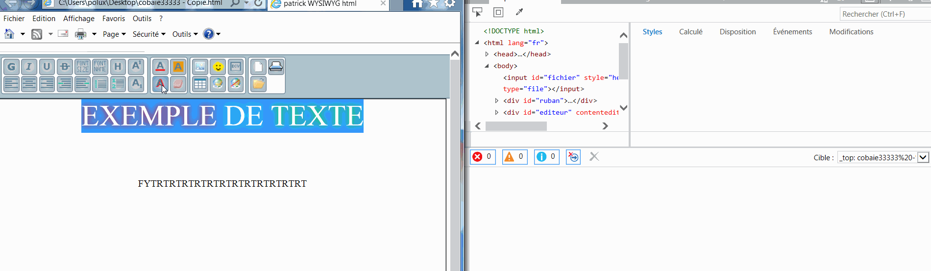This screenshot has height=271, width=931.
Task: Expand the div id editeur node
Action: point(496,112)
